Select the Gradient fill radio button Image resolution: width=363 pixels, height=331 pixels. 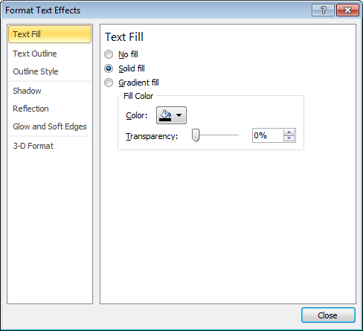coord(109,83)
